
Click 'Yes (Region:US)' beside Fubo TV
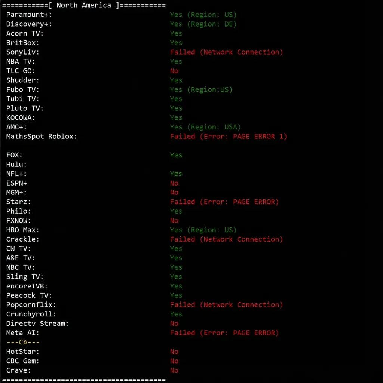[201, 89]
